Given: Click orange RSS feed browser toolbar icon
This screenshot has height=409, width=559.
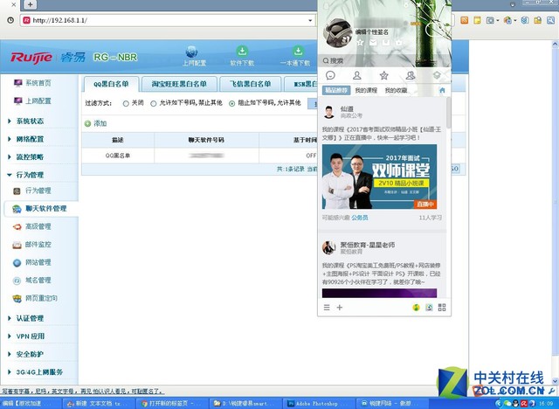Looking at the screenshot, I should click(x=464, y=20).
